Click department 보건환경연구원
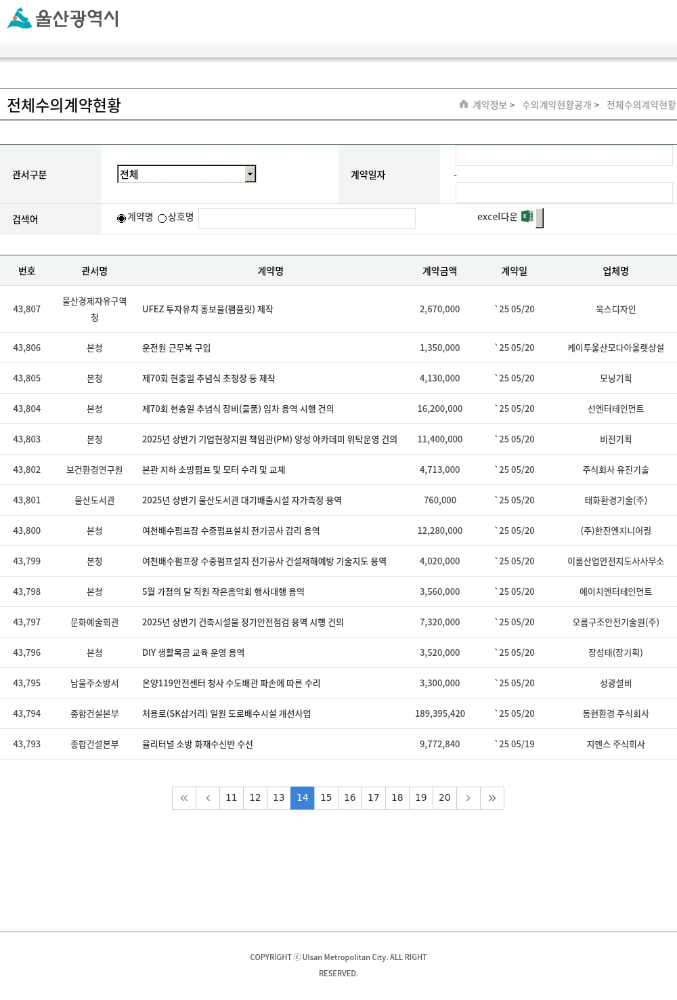This screenshot has width=677, height=1000. tap(95, 470)
